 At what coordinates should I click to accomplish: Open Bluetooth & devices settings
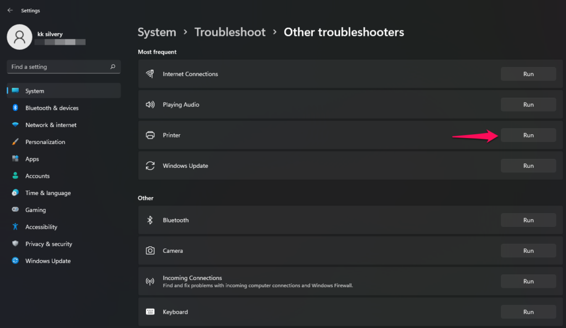64,108
